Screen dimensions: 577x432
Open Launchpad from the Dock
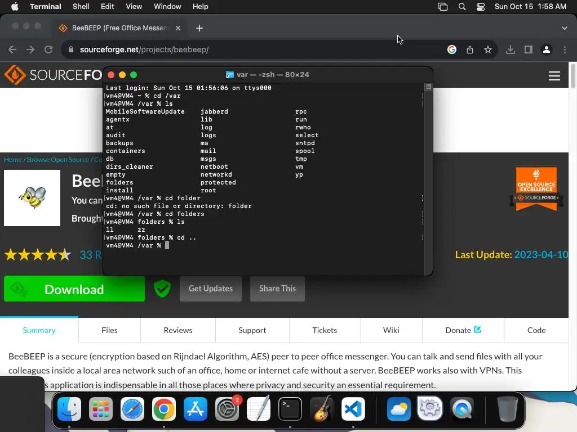pos(100,409)
